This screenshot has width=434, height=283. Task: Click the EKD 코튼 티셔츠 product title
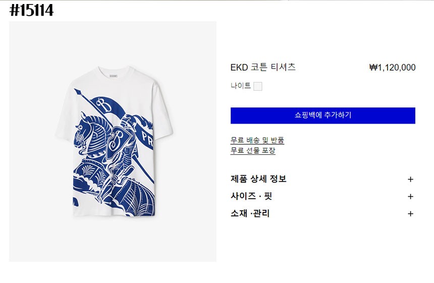[263, 67]
